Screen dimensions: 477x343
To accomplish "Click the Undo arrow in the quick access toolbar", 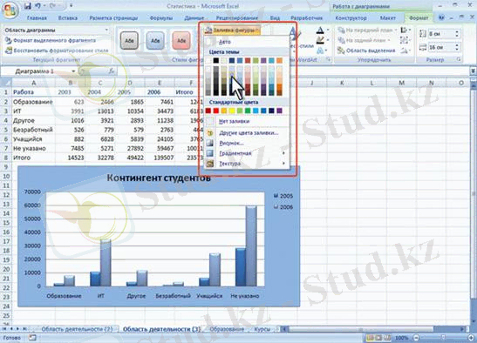I will [x=38, y=6].
